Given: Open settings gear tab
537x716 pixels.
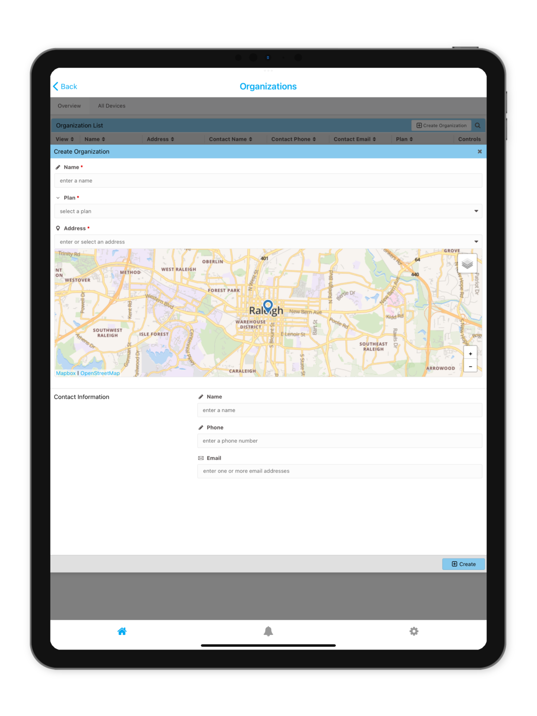Looking at the screenshot, I should (414, 631).
